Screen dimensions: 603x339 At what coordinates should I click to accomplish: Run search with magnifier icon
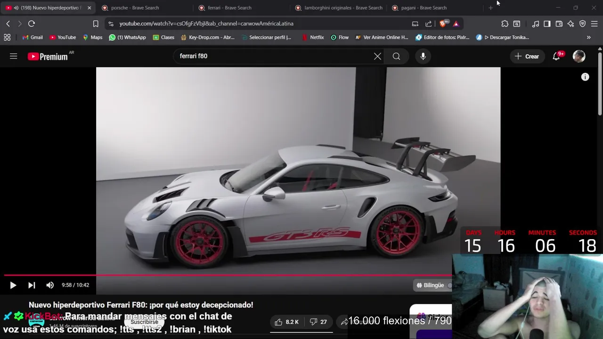pos(396,56)
